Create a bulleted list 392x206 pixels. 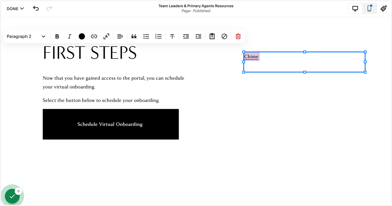(146, 36)
